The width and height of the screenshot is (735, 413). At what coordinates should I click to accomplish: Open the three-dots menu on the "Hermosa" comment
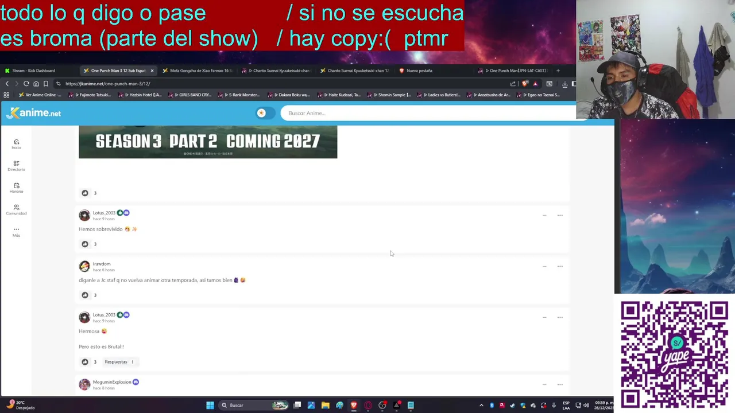pos(560,317)
